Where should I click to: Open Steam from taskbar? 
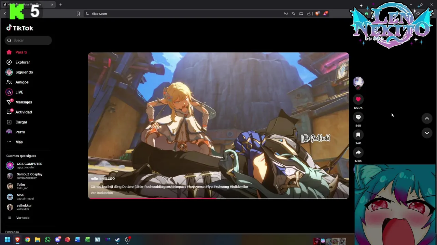pyautogui.click(x=117, y=240)
